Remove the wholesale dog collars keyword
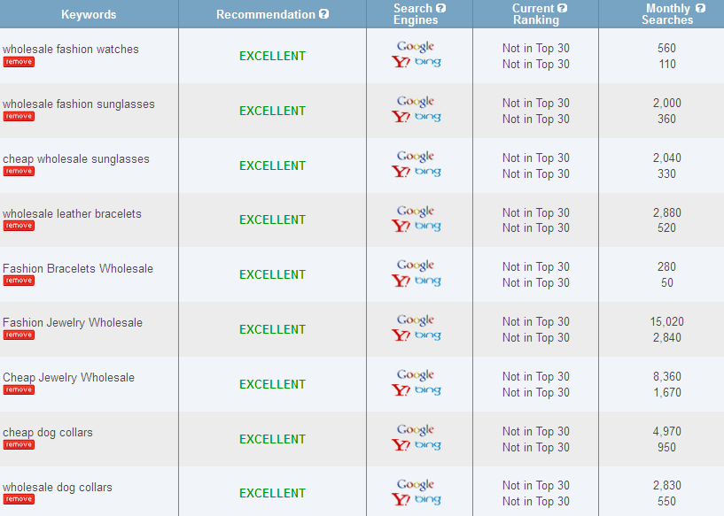This screenshot has width=724, height=516. (x=19, y=499)
